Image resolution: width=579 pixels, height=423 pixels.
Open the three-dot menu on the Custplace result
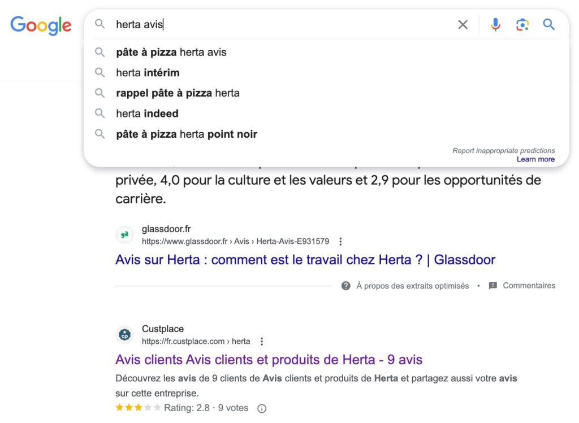click(262, 341)
